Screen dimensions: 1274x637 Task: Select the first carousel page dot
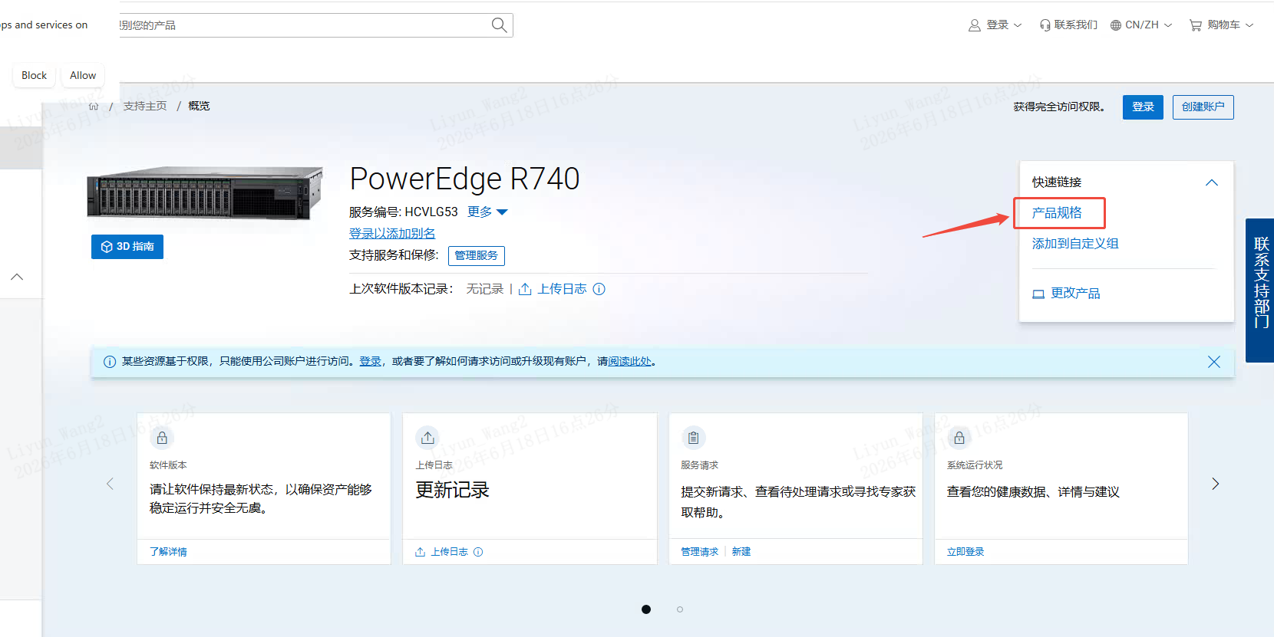pyautogui.click(x=646, y=609)
